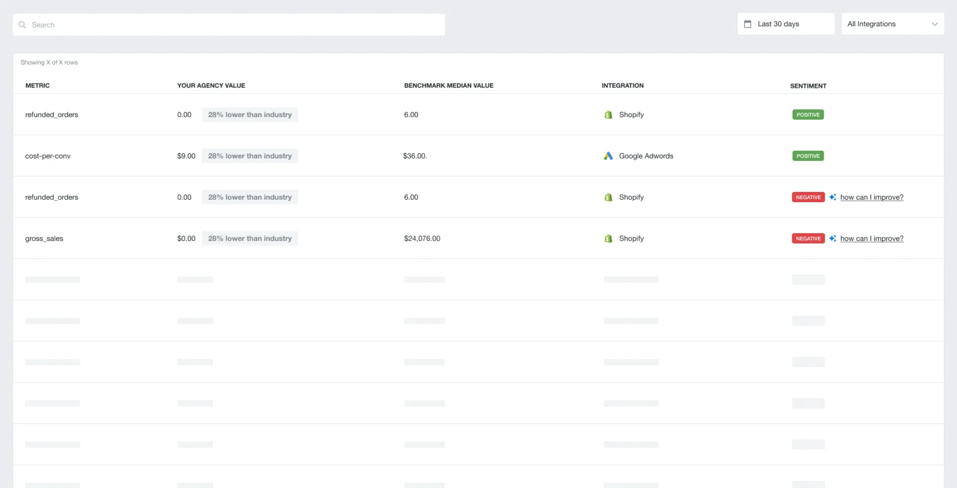Click Shopify icon in the NEGATIVE refunded_orders row
The image size is (957, 488).
(608, 197)
